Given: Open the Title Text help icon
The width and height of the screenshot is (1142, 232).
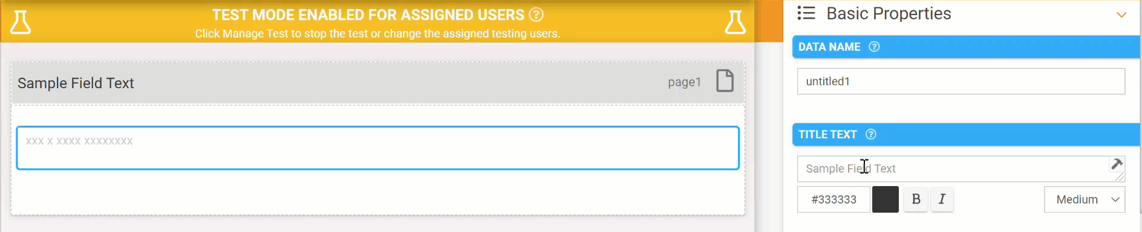Looking at the screenshot, I should 871,134.
